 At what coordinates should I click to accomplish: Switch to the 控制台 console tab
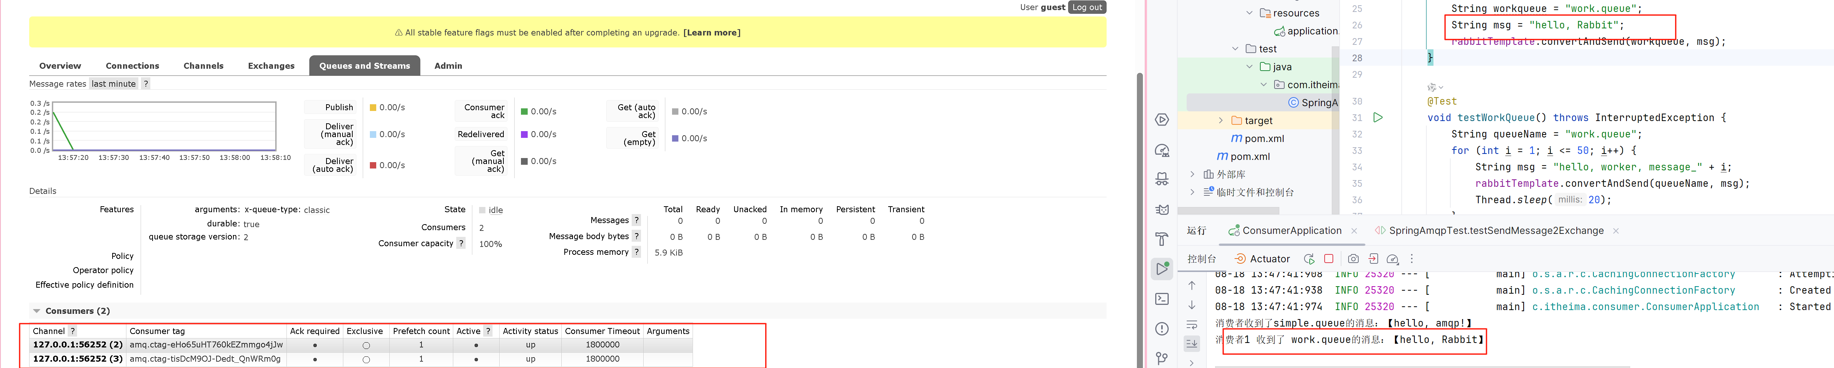(1202, 259)
